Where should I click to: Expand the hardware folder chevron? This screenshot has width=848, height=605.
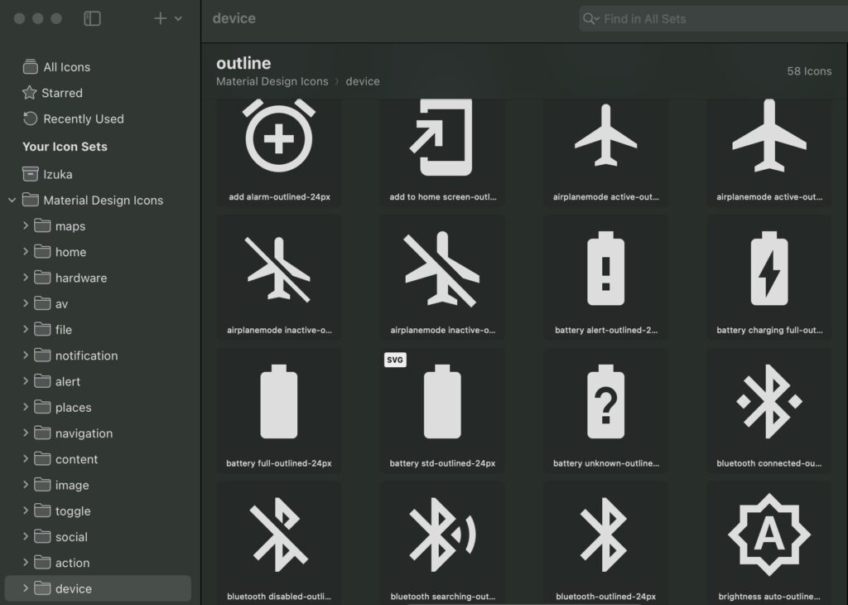tap(26, 278)
